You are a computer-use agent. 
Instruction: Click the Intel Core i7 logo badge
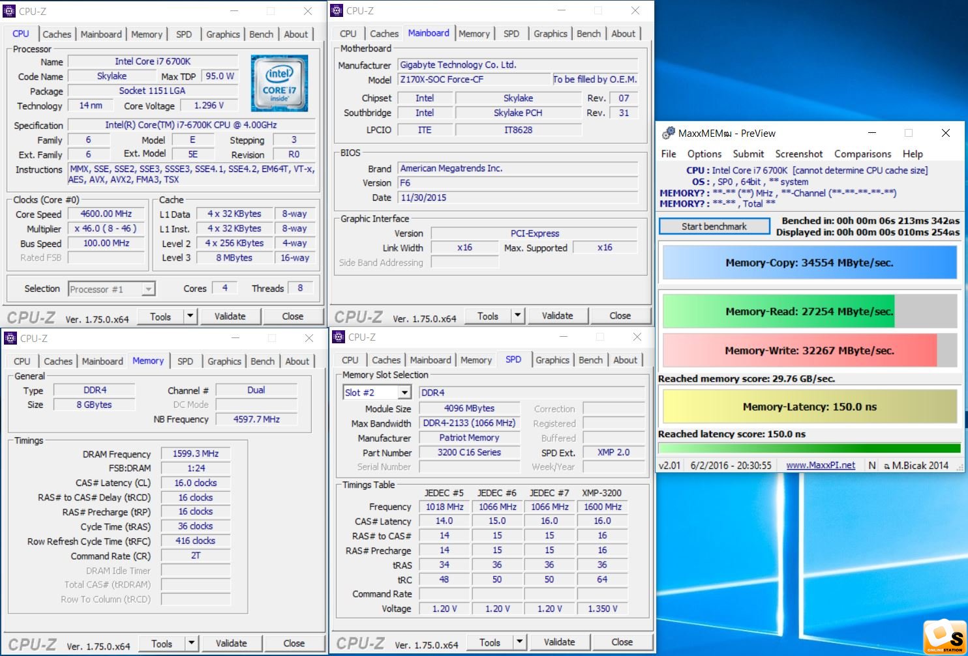280,83
